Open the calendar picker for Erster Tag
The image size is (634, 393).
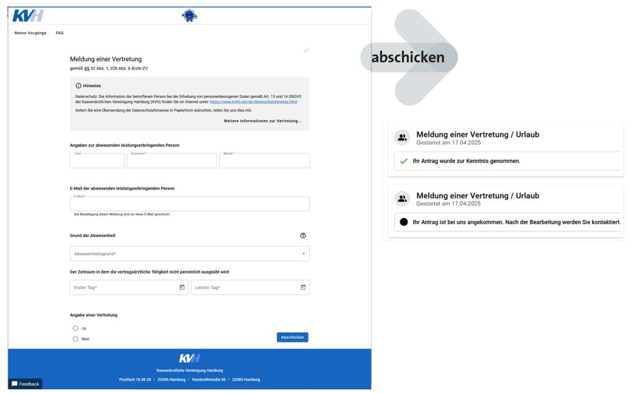coord(182,287)
